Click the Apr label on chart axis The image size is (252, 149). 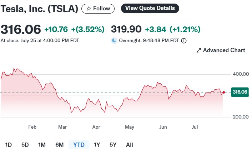(x=96, y=127)
